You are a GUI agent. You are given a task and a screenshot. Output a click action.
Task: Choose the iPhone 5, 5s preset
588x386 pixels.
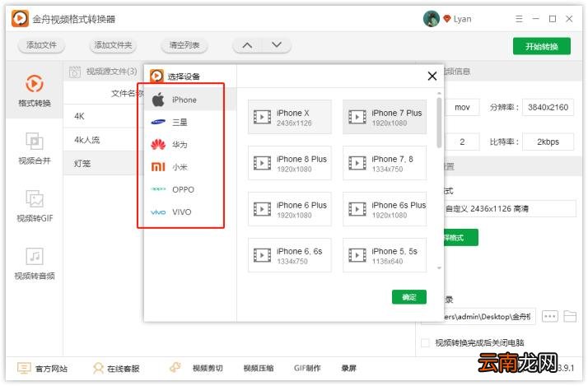click(x=385, y=255)
